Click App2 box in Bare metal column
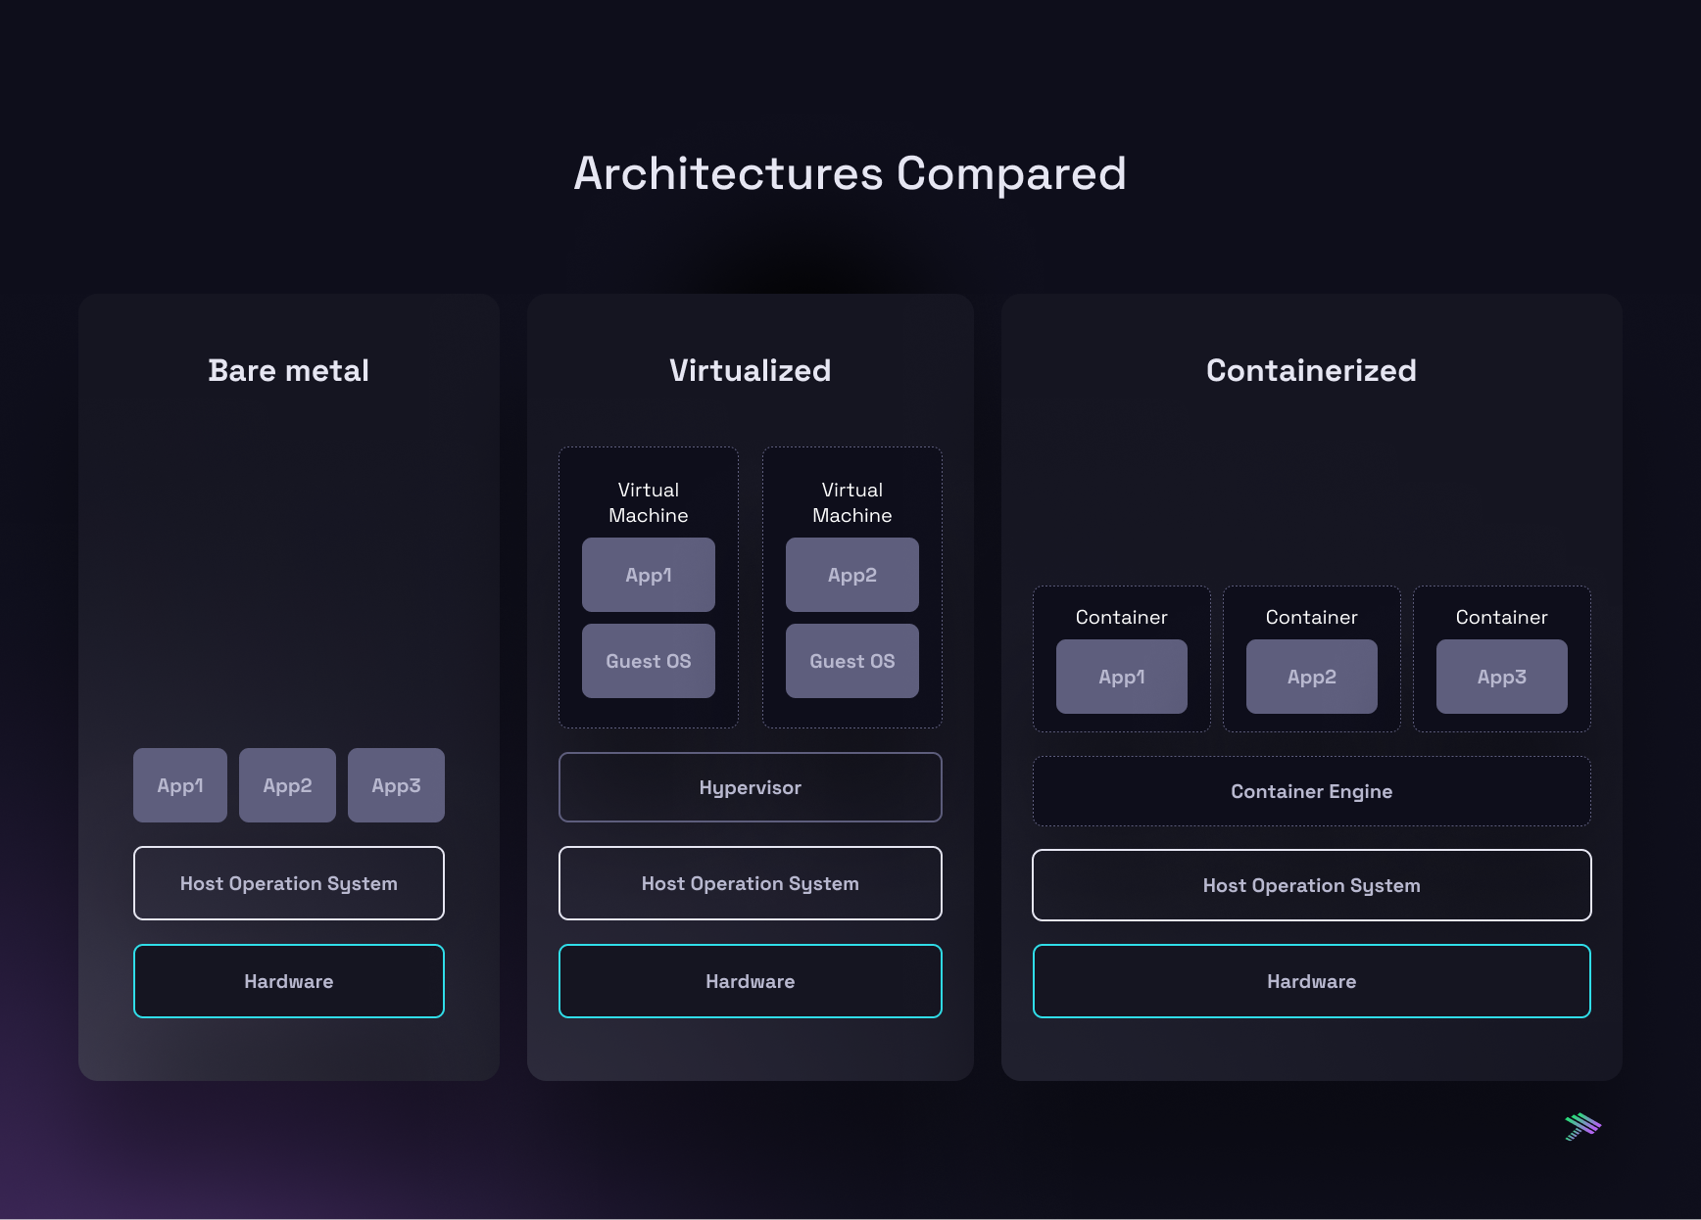The width and height of the screenshot is (1701, 1220). (287, 785)
